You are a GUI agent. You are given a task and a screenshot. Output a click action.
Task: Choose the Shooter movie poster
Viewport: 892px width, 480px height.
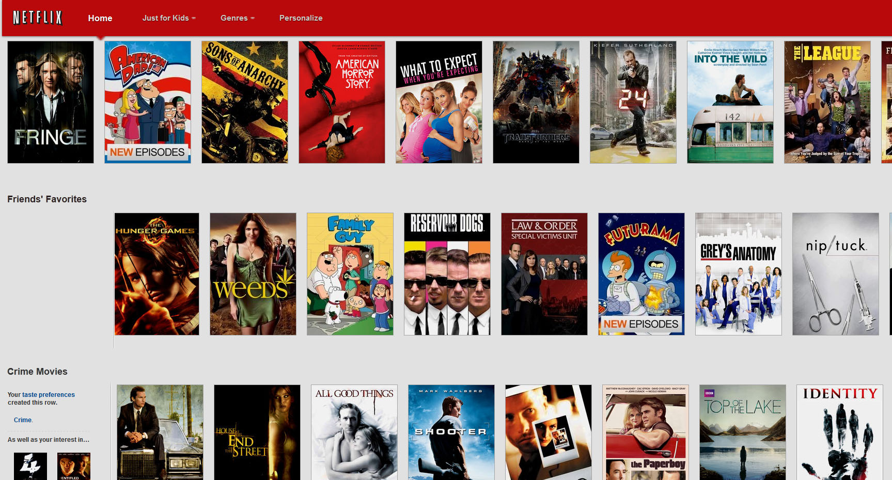[451, 433]
